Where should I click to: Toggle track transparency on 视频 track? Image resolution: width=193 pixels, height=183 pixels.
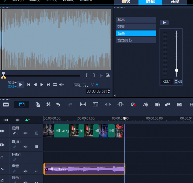click(36, 133)
